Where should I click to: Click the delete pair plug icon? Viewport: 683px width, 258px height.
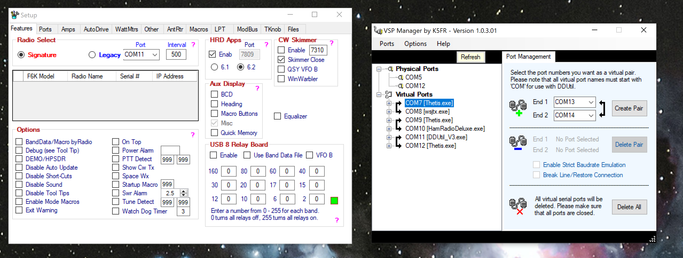[518, 143]
